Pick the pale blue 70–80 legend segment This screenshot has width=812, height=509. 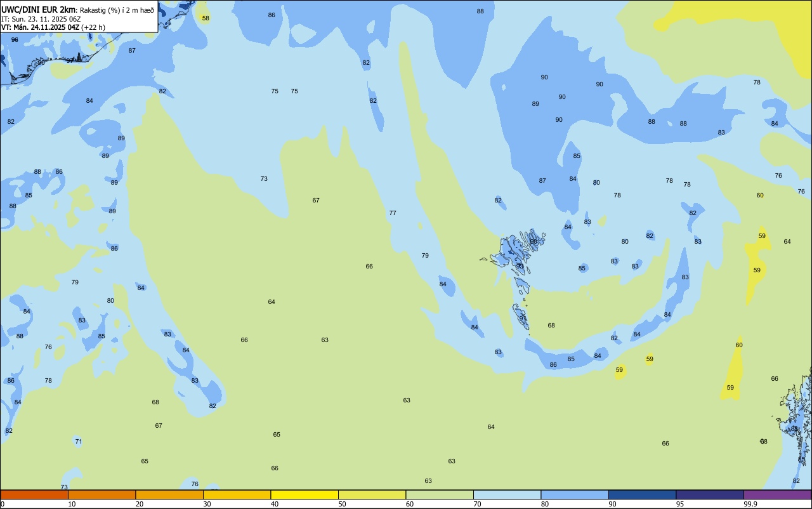(x=507, y=494)
